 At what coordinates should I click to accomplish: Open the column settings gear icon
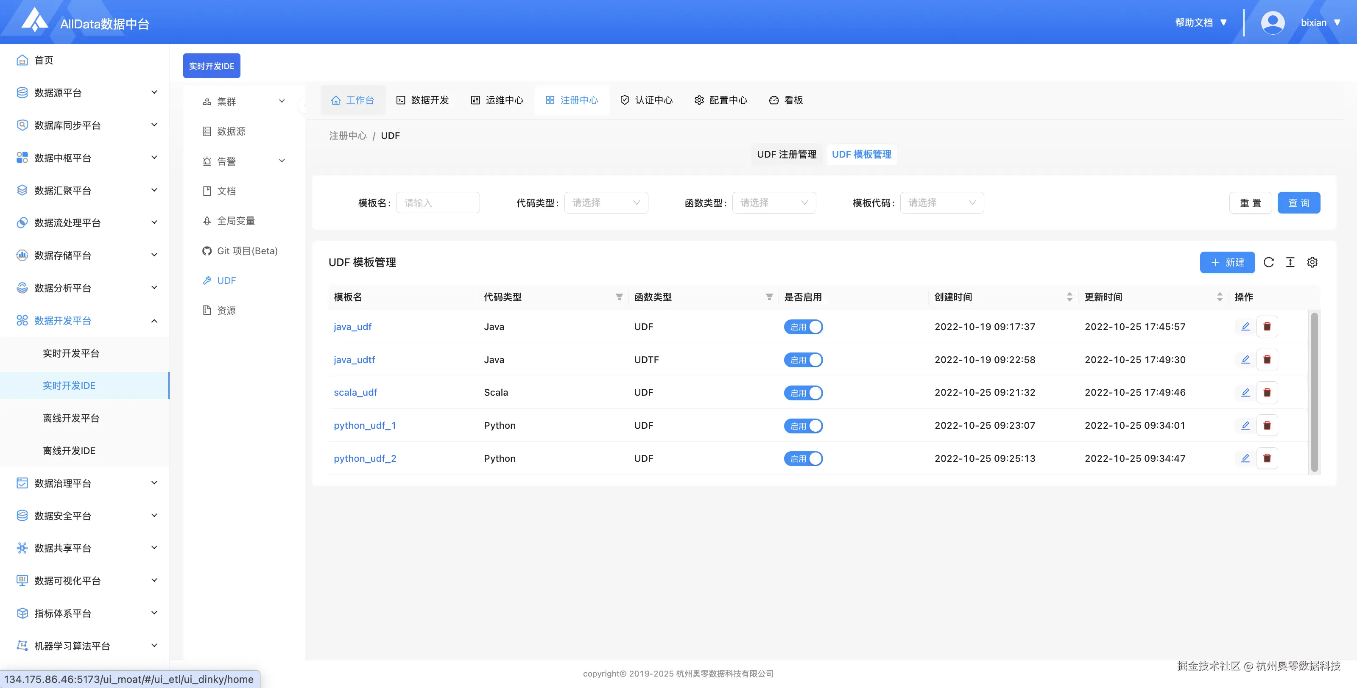point(1312,262)
